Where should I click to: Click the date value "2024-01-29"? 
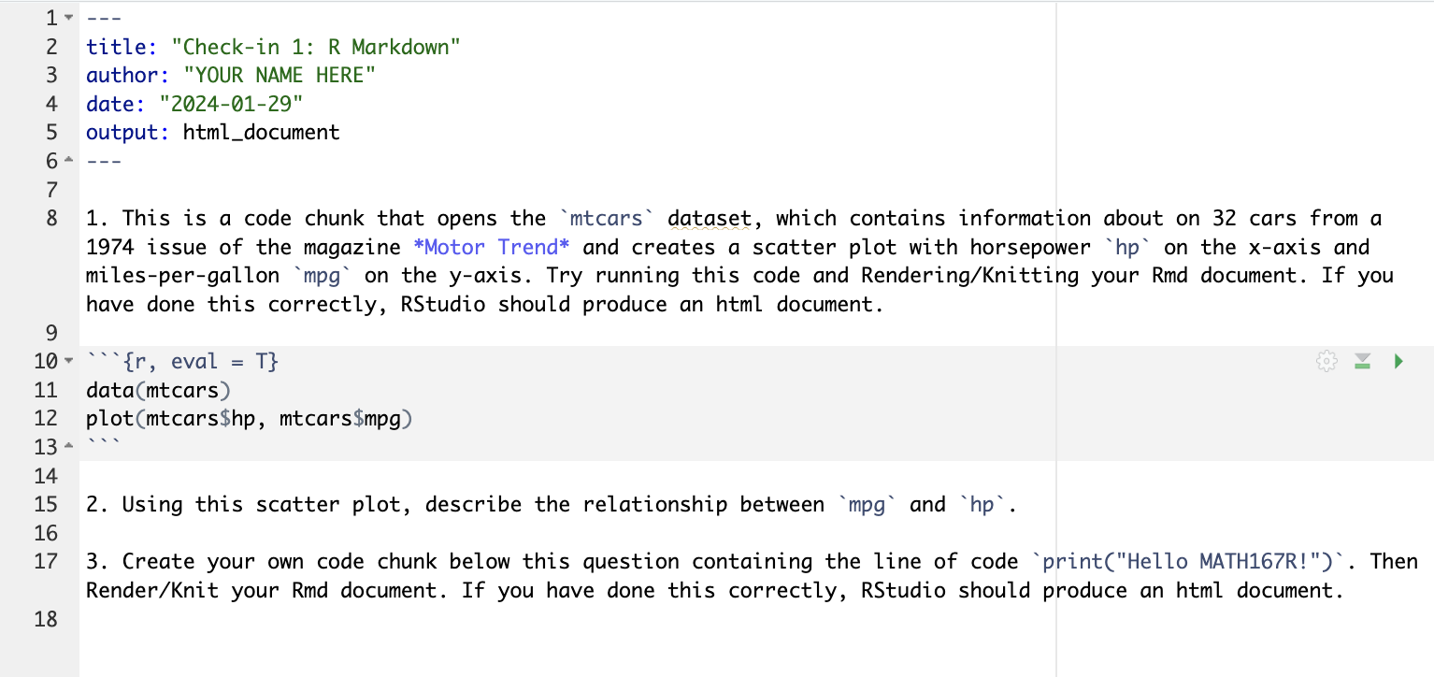tap(231, 104)
